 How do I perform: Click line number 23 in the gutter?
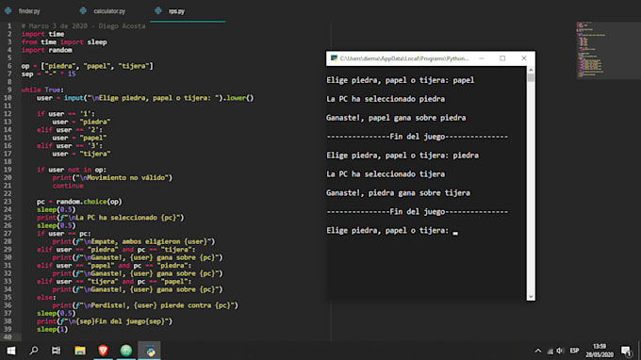coord(8,202)
